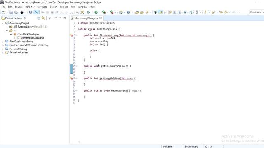Click the New Java Class icon
The height and width of the screenshot is (148, 264).
pos(128,12)
